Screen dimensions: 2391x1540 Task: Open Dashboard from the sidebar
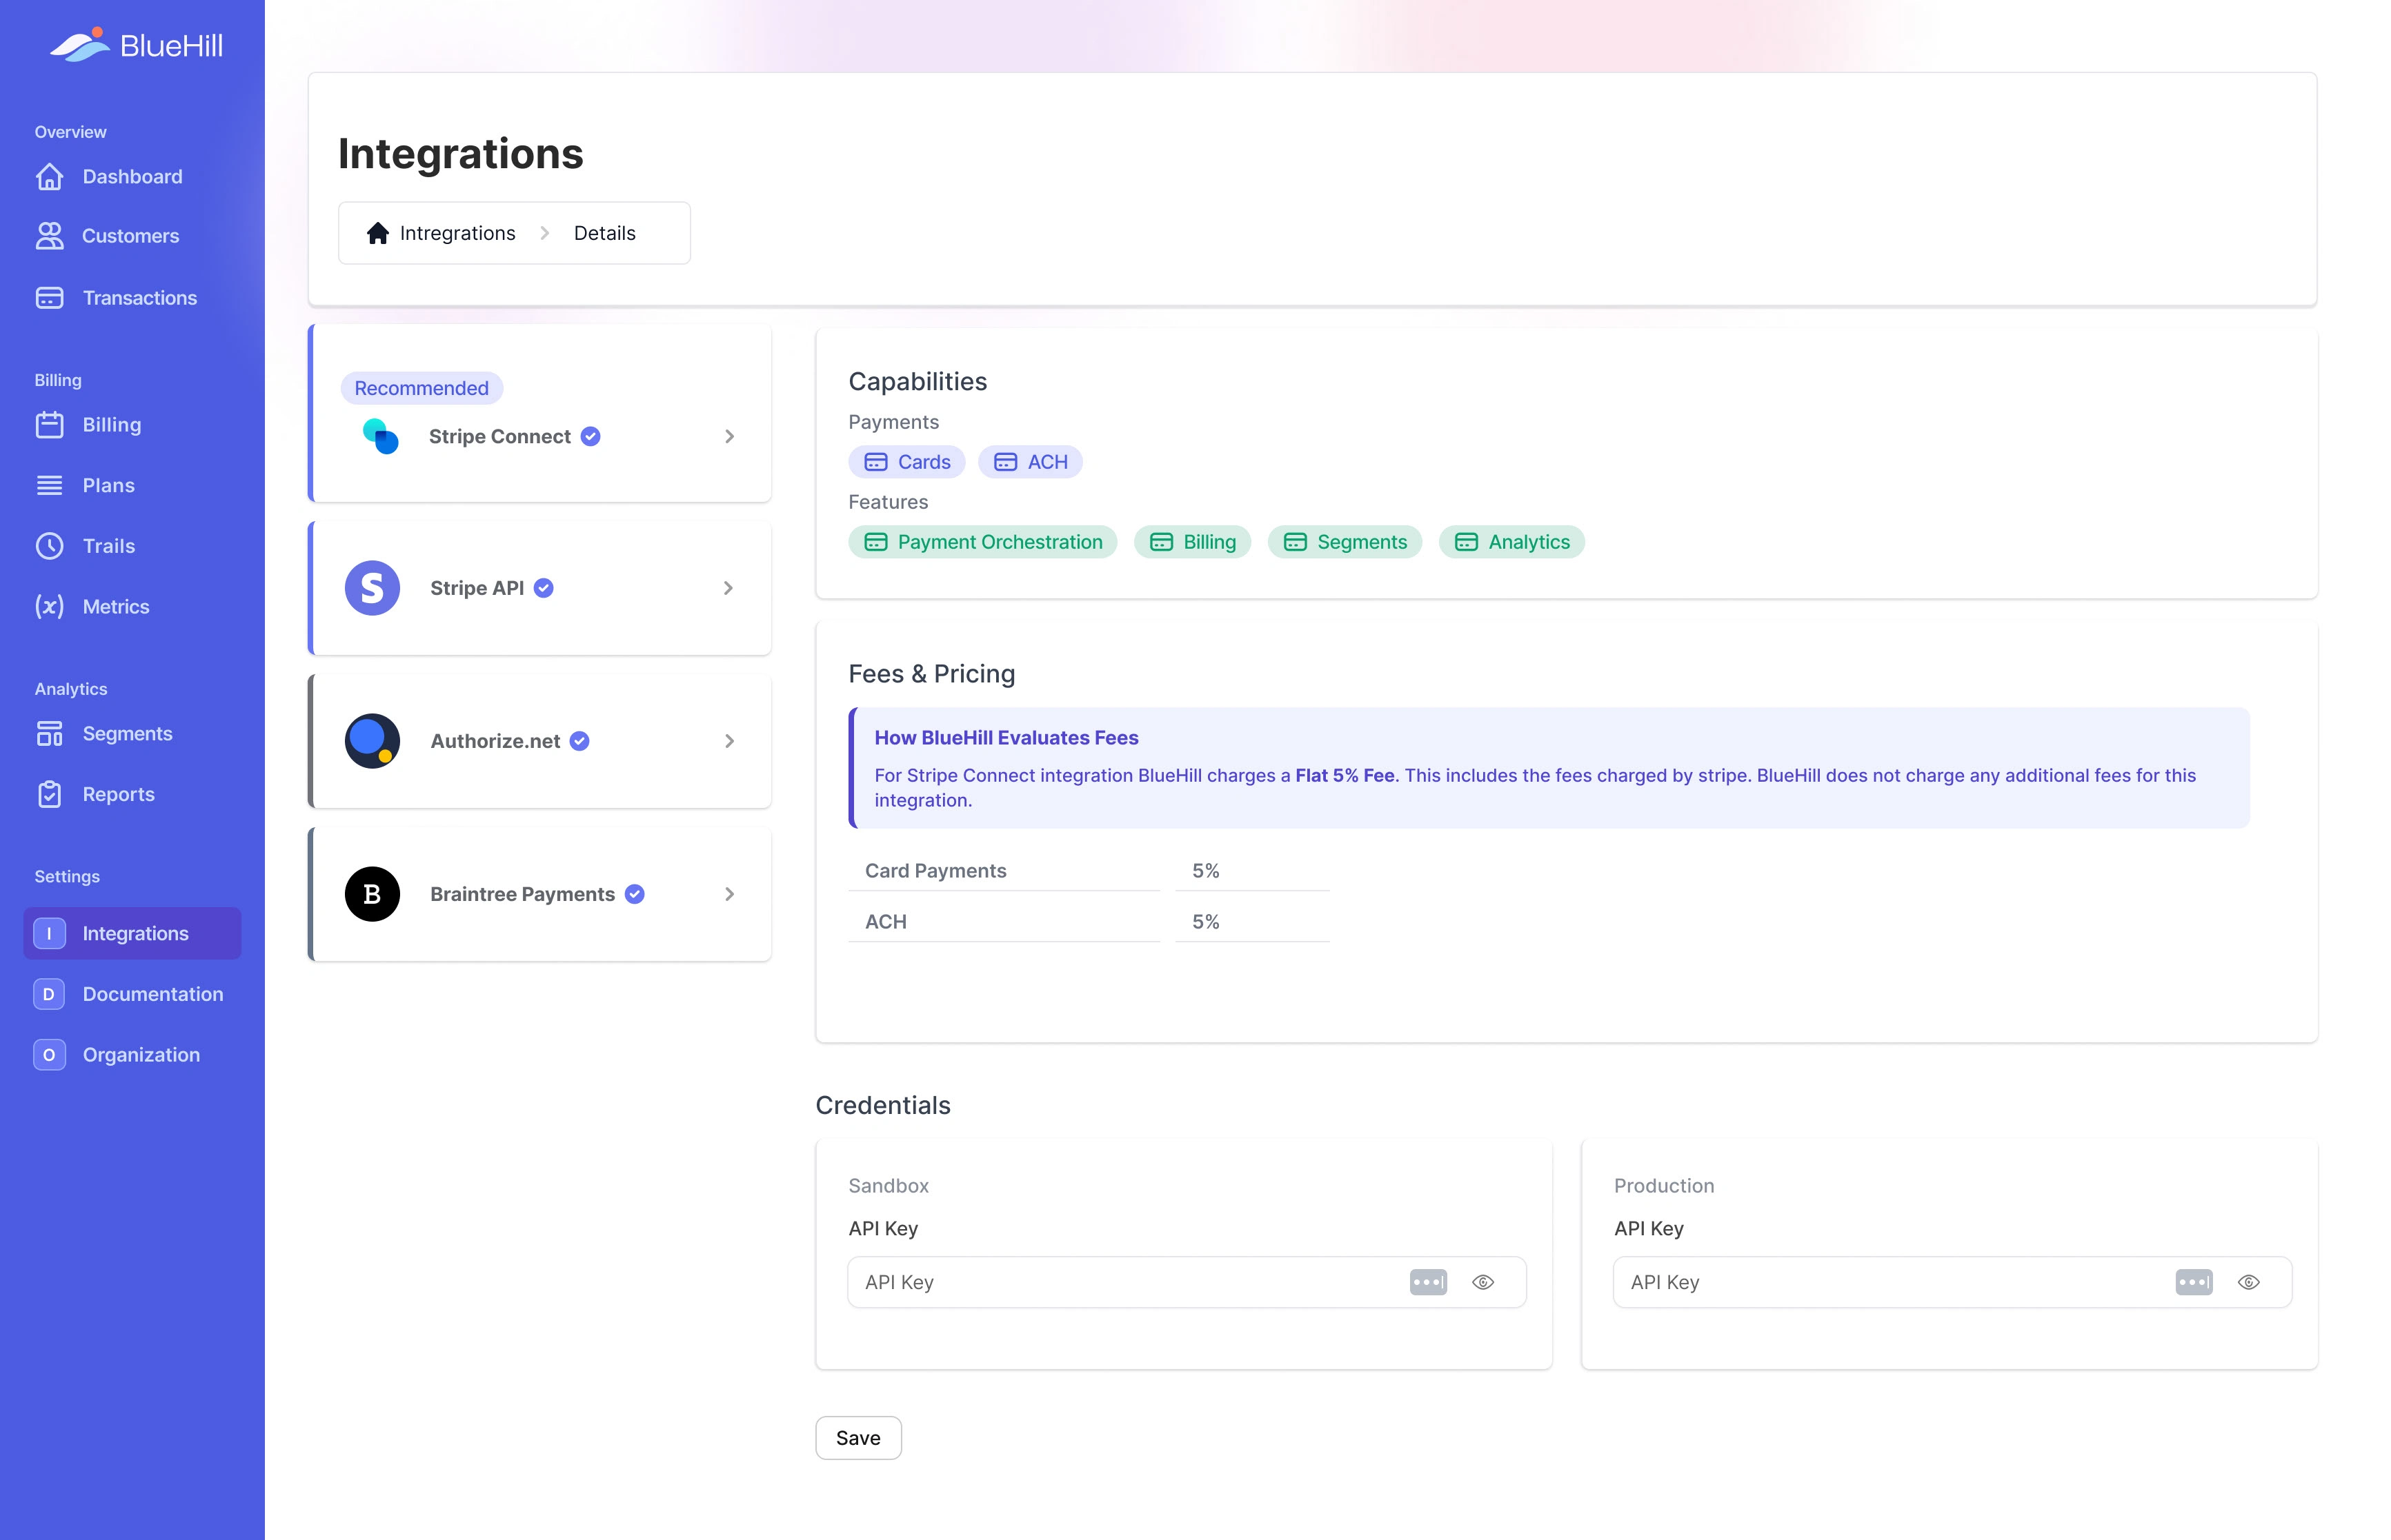[x=132, y=177]
